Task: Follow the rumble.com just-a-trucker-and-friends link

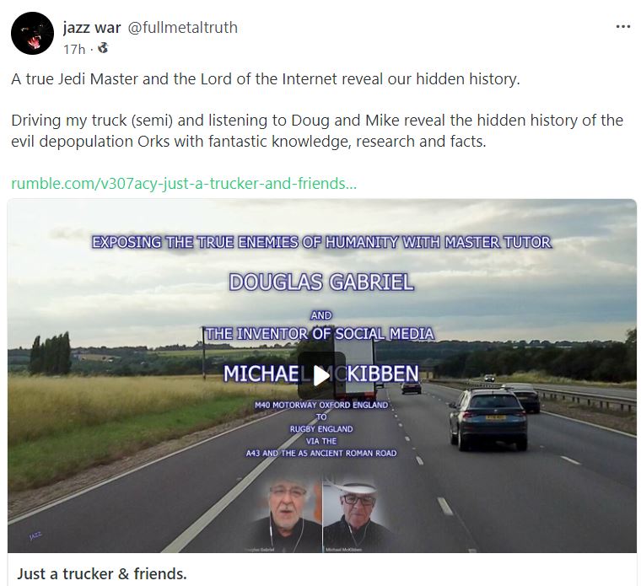Action: point(184,184)
